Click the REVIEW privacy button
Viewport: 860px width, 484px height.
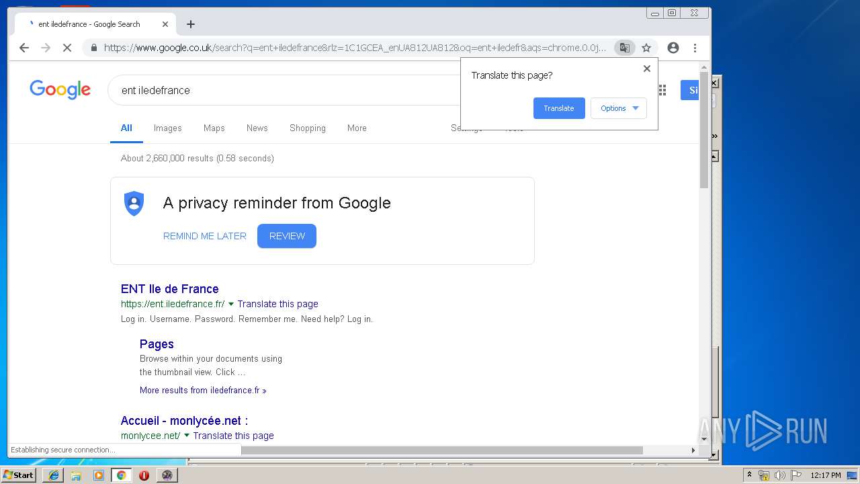click(287, 236)
